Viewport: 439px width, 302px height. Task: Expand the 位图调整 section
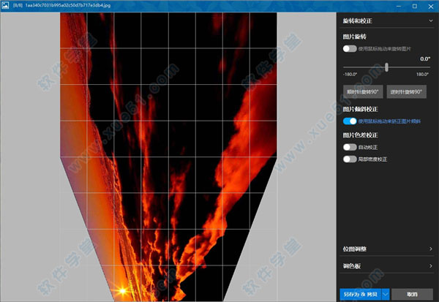pyautogui.click(x=431, y=249)
